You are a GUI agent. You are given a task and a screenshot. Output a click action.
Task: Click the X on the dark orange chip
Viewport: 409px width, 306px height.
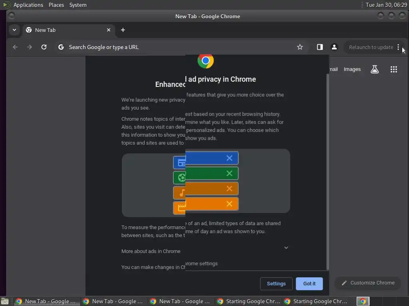[x=229, y=188]
